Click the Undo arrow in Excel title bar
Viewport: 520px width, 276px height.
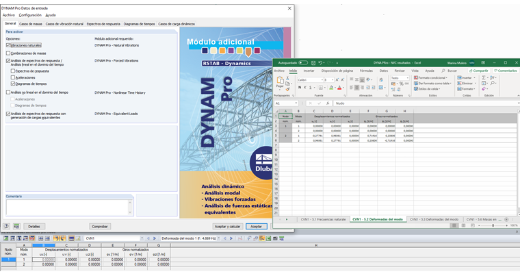(x=320, y=63)
